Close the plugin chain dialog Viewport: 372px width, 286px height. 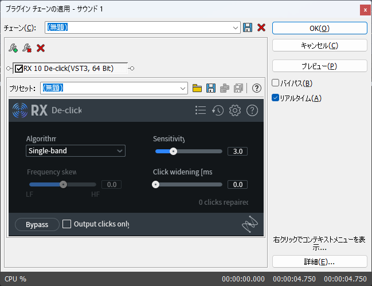coord(365,10)
